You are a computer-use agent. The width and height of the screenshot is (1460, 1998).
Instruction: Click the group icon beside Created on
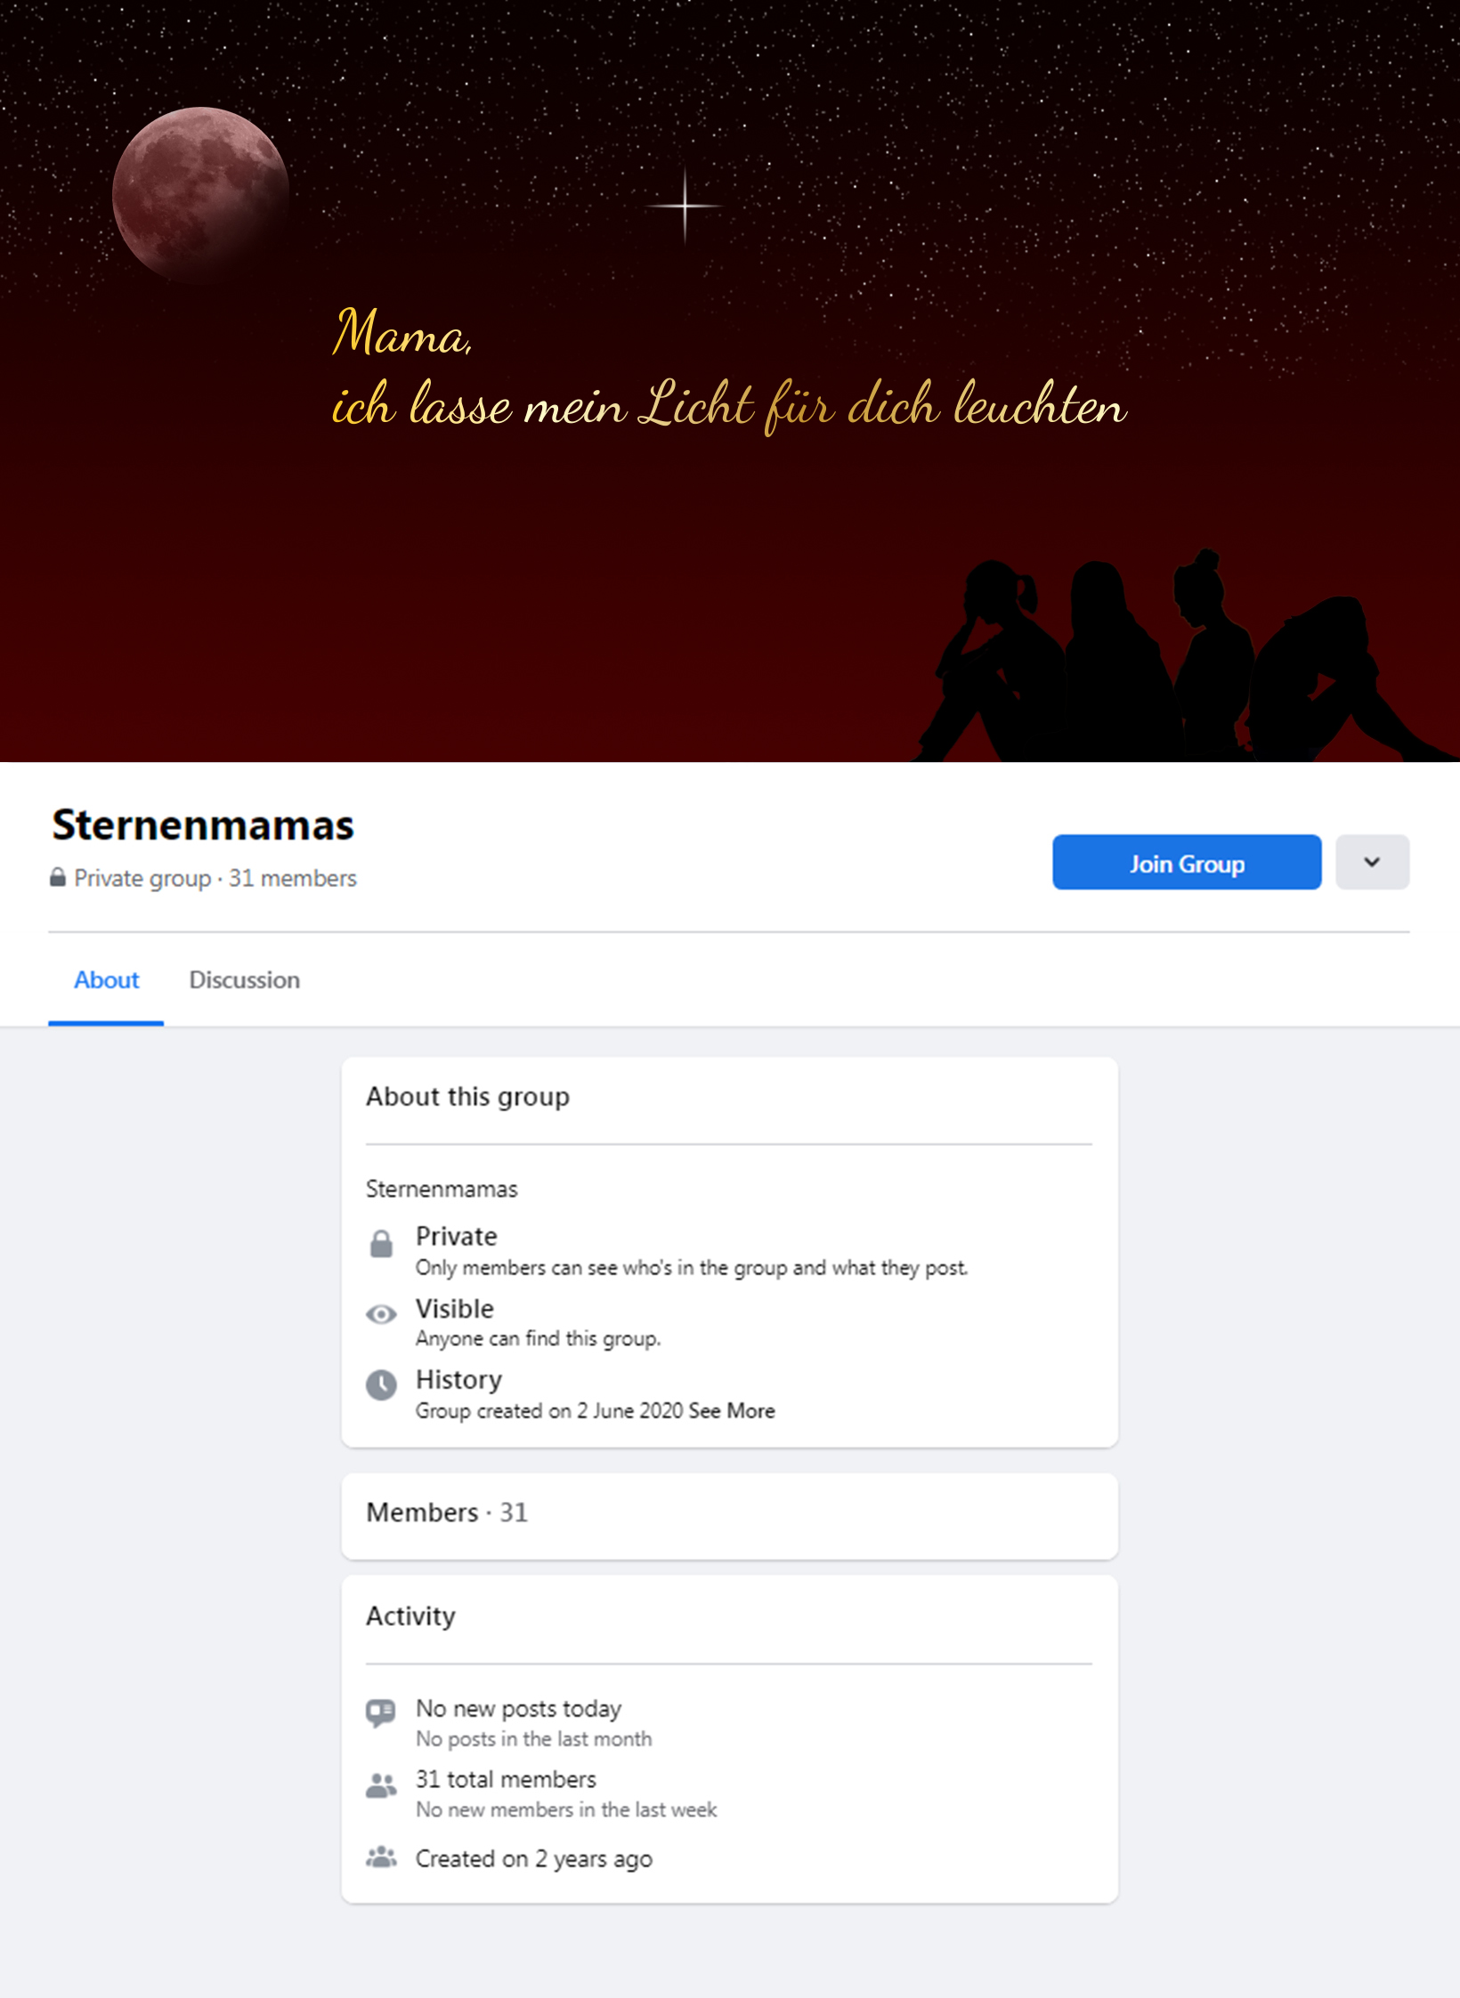pyautogui.click(x=381, y=1857)
